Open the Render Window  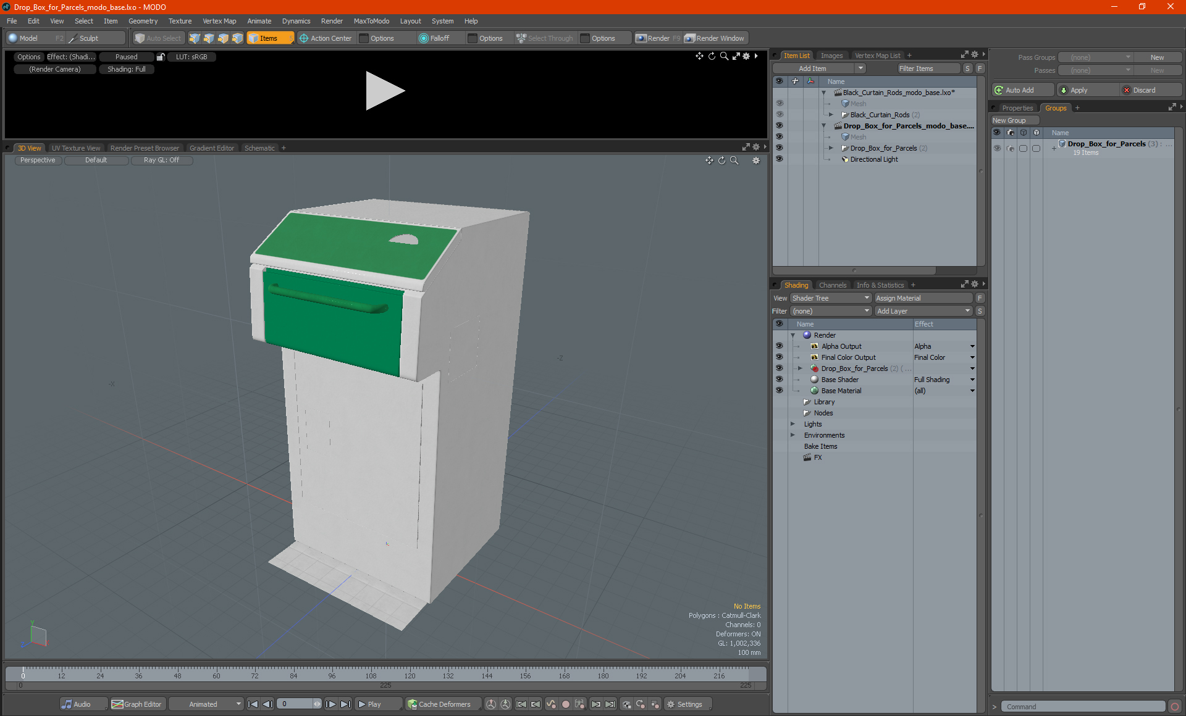(716, 38)
